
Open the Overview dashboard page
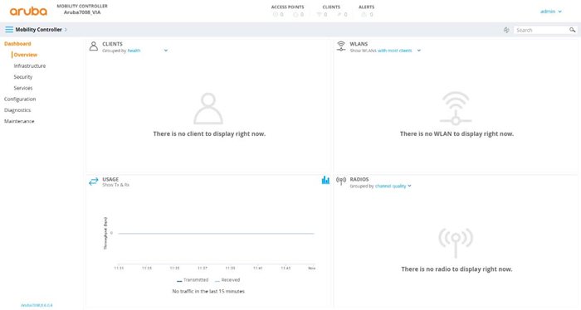click(x=26, y=55)
